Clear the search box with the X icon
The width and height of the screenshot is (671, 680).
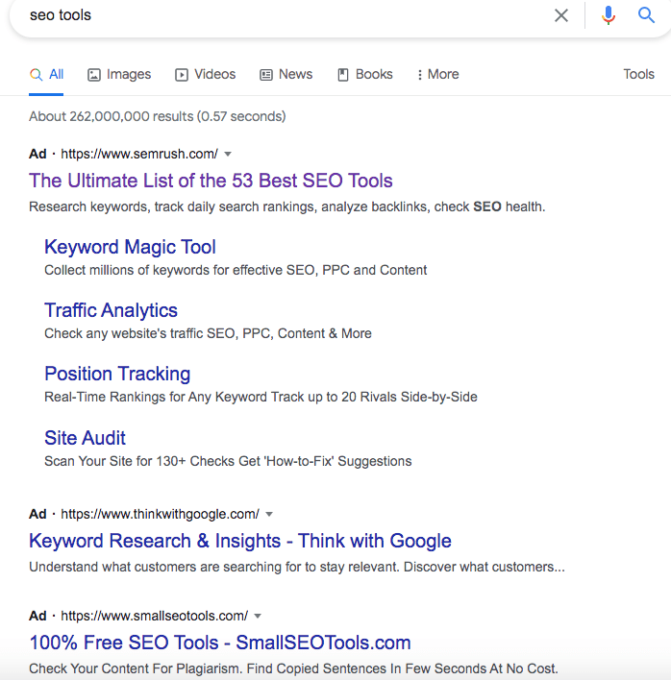point(561,15)
